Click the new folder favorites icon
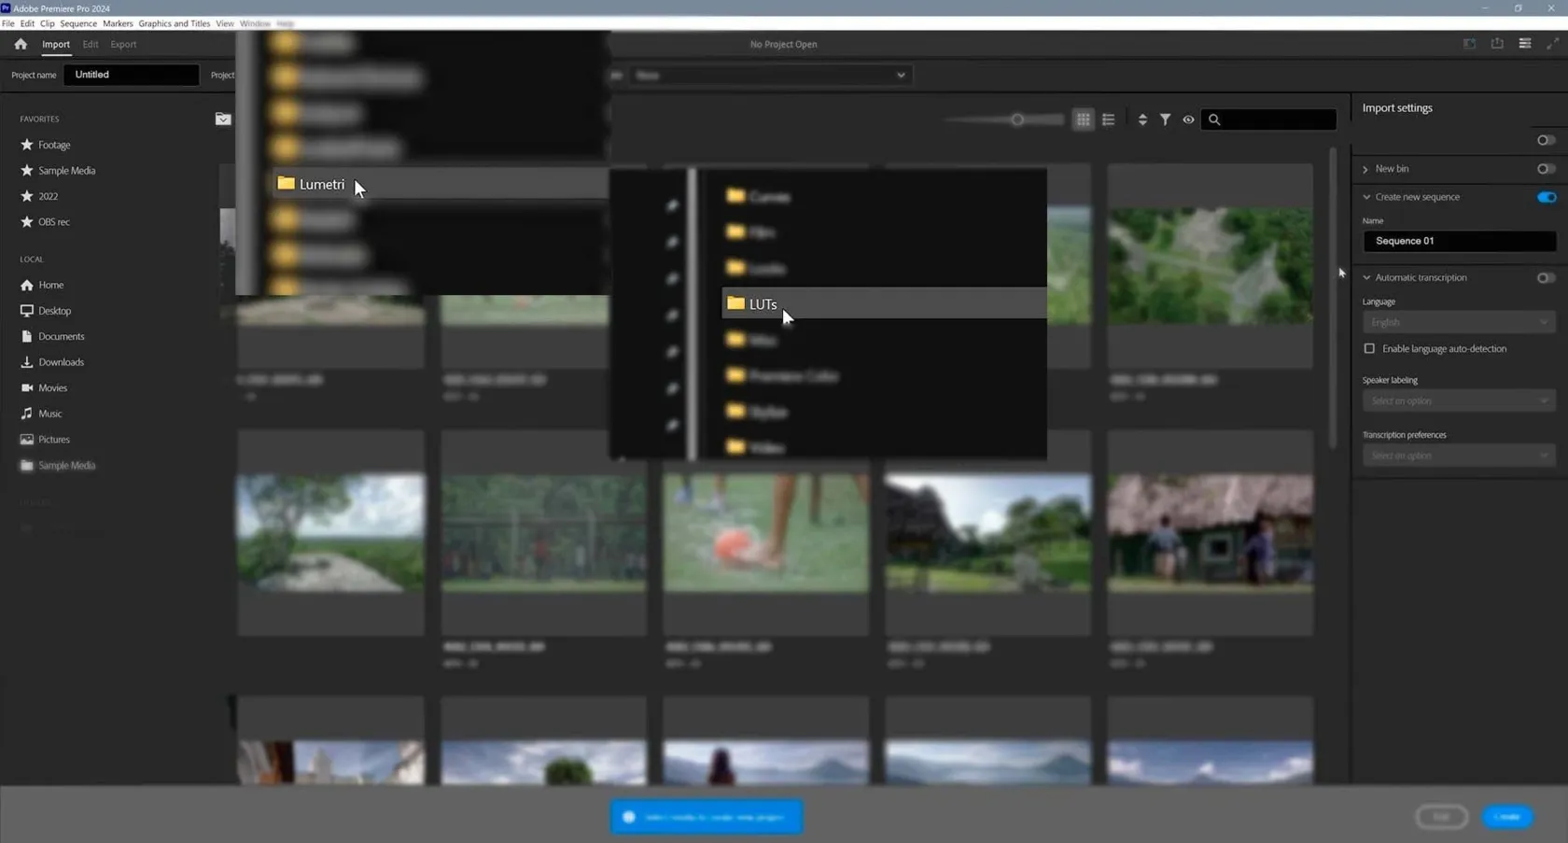Screen dimensions: 1568x843 click(x=223, y=119)
